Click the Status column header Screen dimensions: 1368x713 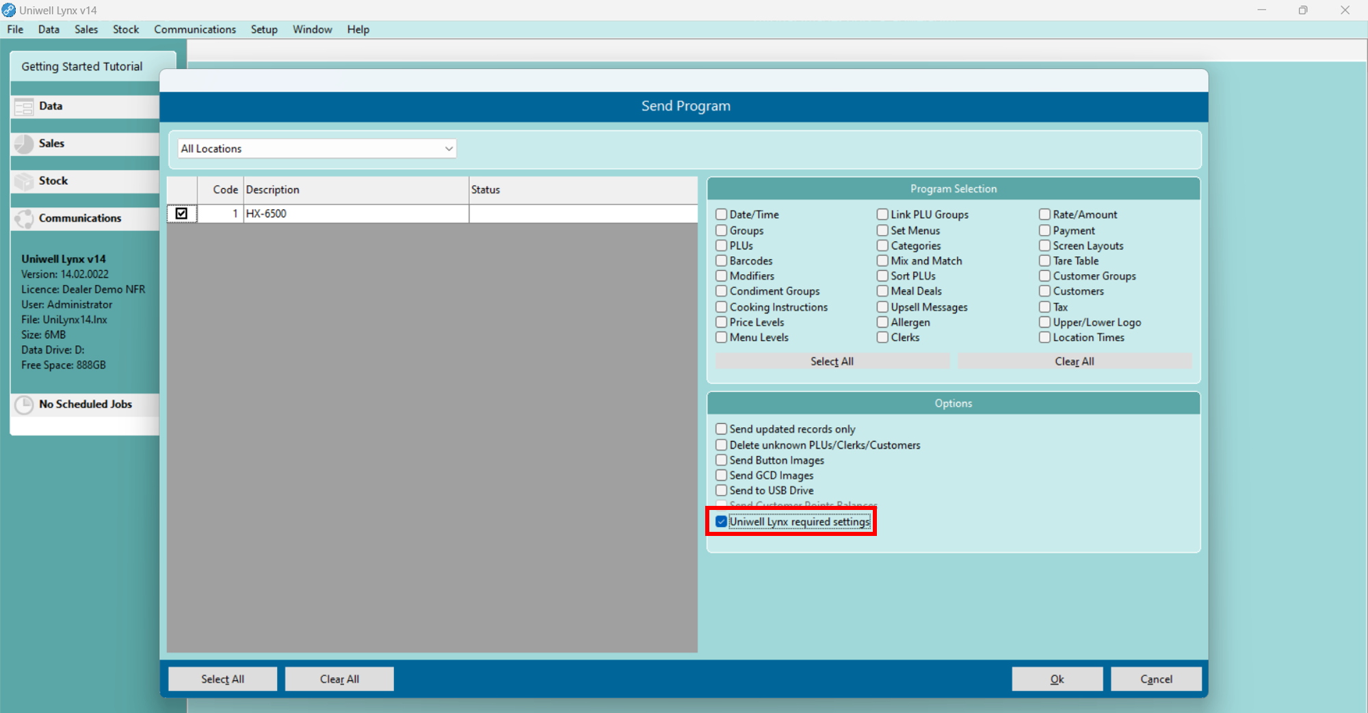[583, 190]
